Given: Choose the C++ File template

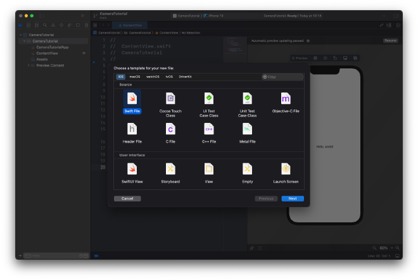Looking at the screenshot, I should (x=209, y=130).
